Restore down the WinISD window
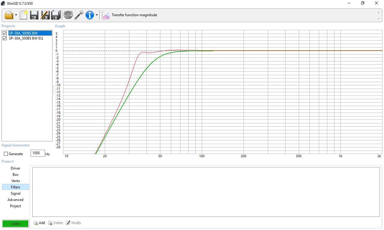Screen dimensions: 384x230 coord(363,3)
